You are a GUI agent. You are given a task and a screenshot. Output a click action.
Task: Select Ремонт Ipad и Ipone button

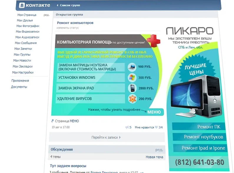tap(200, 148)
